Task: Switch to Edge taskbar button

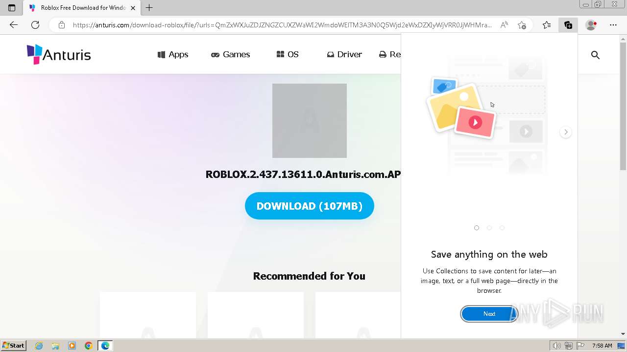Action: pos(105,346)
